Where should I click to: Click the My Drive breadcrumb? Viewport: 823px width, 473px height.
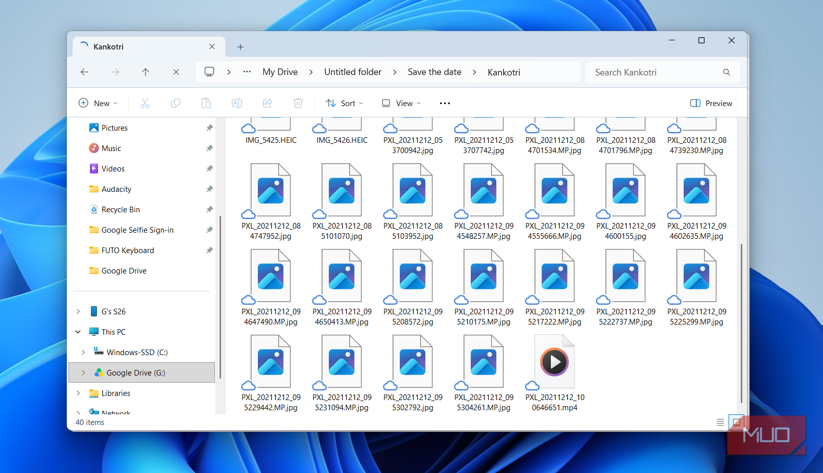coord(280,72)
